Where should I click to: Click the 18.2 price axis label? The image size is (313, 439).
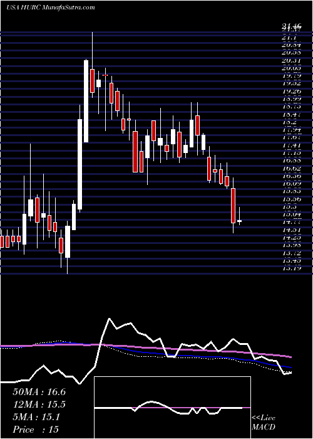pyautogui.click(x=288, y=122)
